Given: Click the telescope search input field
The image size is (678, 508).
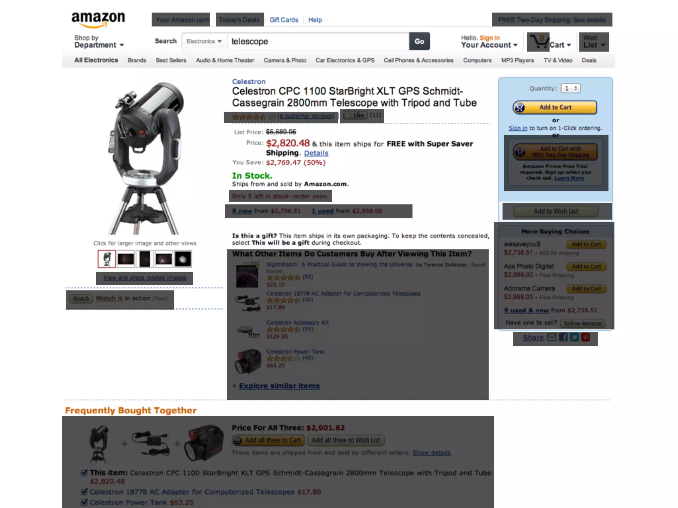Looking at the screenshot, I should coord(318,41).
